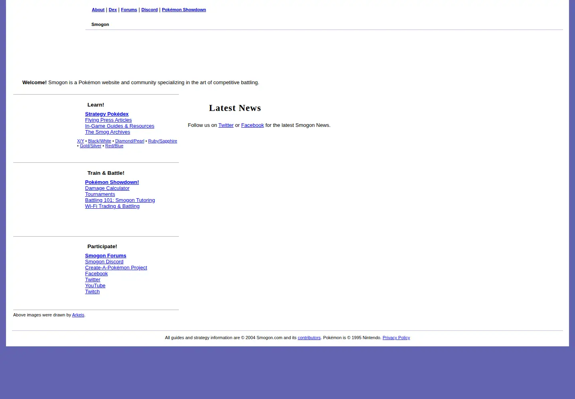Visit Smogon Forums under Participate
Image resolution: width=575 pixels, height=399 pixels.
(x=105, y=256)
